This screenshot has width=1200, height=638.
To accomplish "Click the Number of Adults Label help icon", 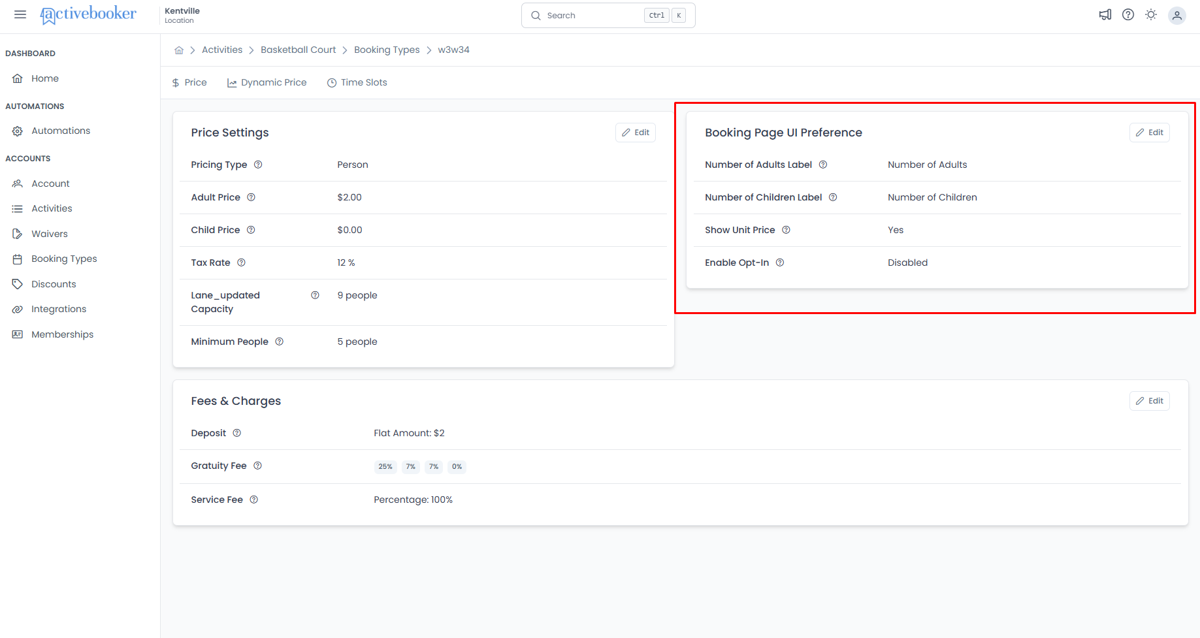I will (823, 165).
